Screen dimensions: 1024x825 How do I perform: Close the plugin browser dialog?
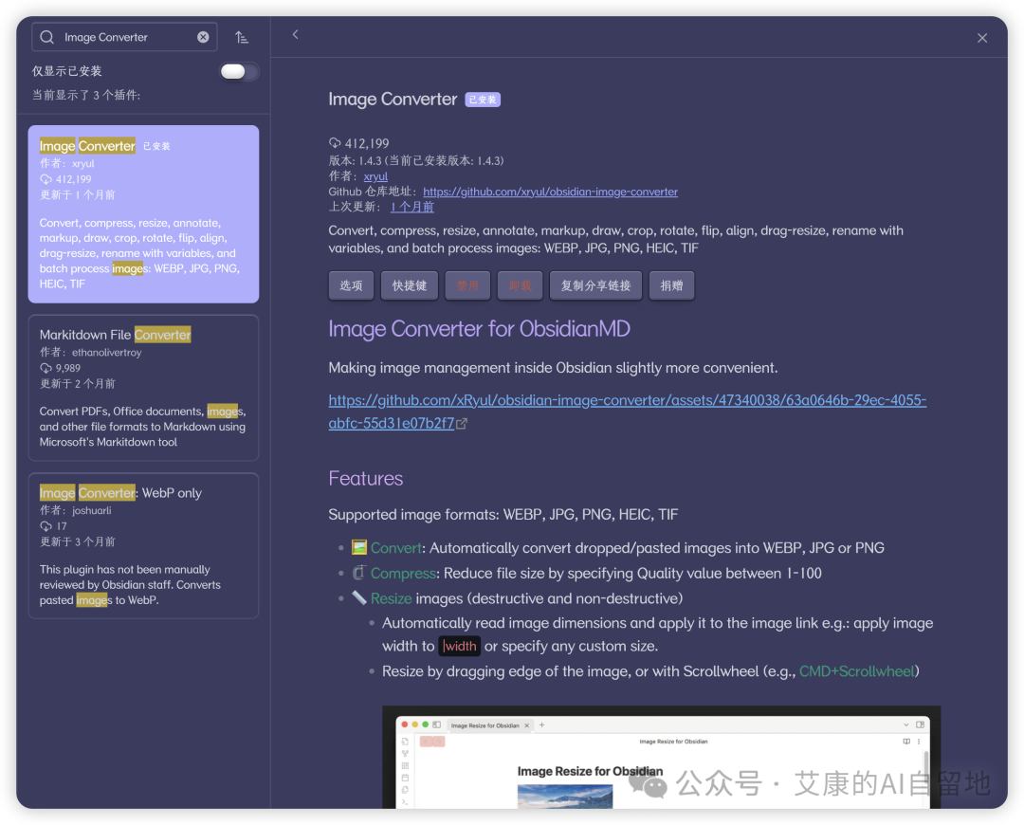[981, 38]
